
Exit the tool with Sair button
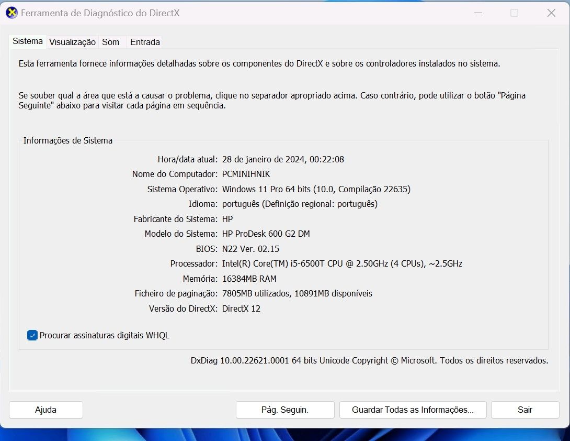(525, 410)
